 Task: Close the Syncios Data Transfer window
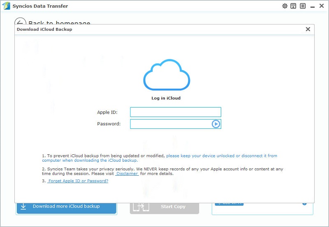322,6
